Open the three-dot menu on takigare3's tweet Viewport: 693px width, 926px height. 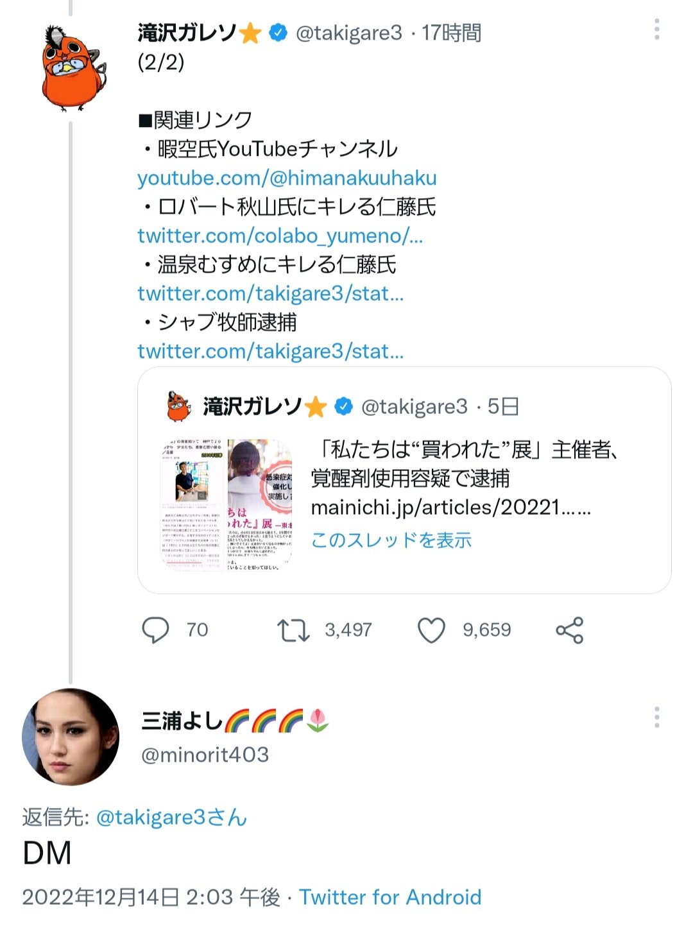coord(656,30)
